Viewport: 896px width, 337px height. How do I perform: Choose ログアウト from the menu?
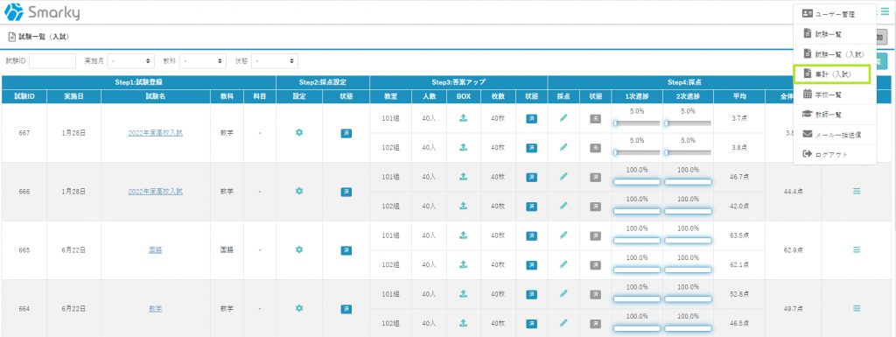tap(834, 154)
